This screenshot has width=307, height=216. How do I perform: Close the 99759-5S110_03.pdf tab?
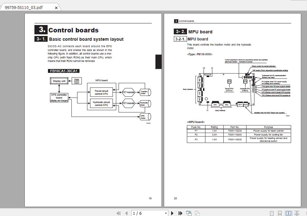pos(56,7)
